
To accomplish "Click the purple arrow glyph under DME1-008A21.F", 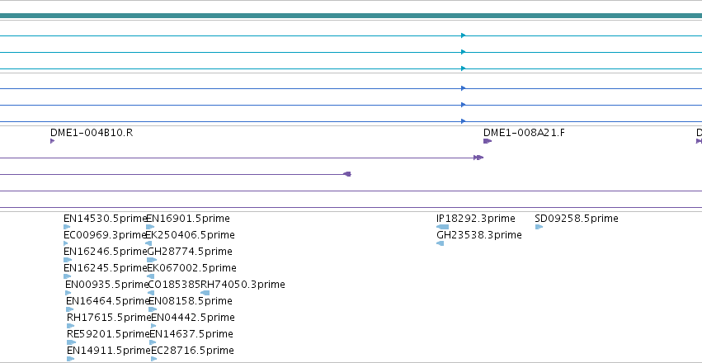I will tap(488, 141).
